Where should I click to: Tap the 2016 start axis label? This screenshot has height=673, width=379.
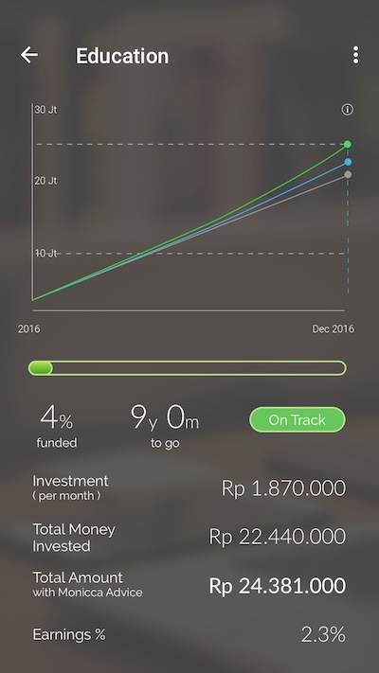28,328
